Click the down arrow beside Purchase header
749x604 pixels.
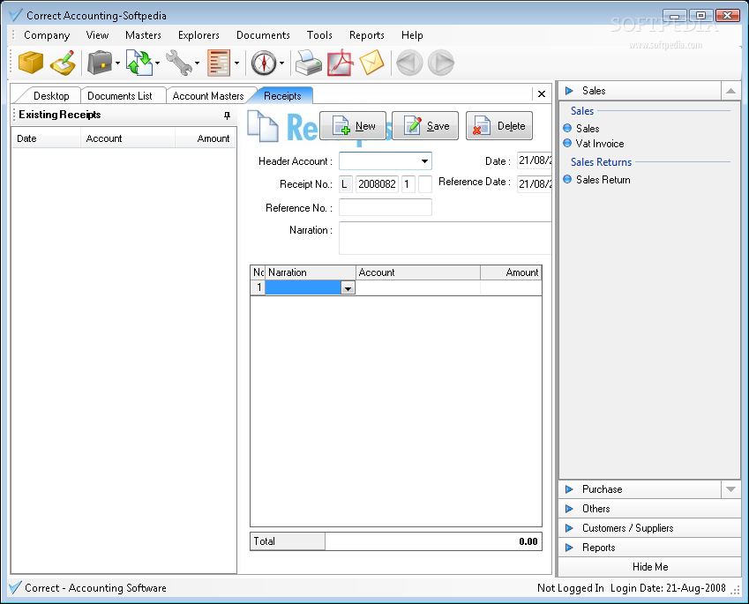(730, 489)
